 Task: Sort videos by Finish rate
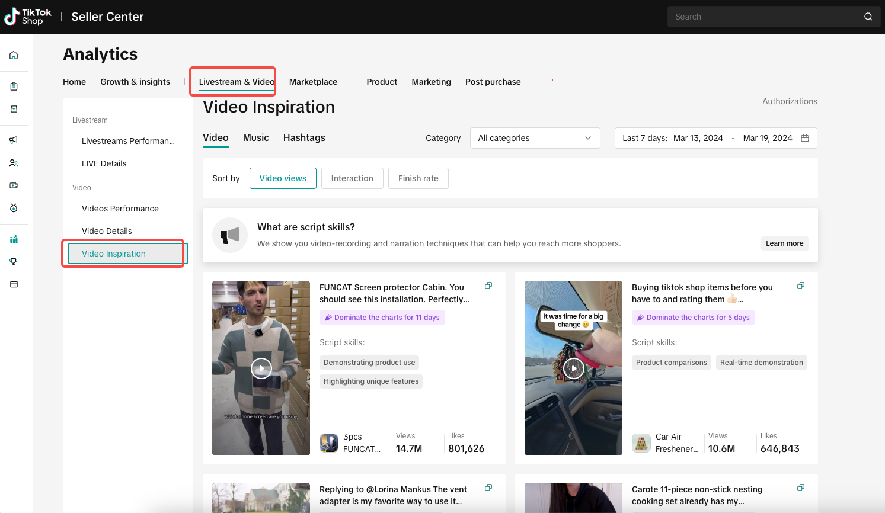[x=418, y=178]
